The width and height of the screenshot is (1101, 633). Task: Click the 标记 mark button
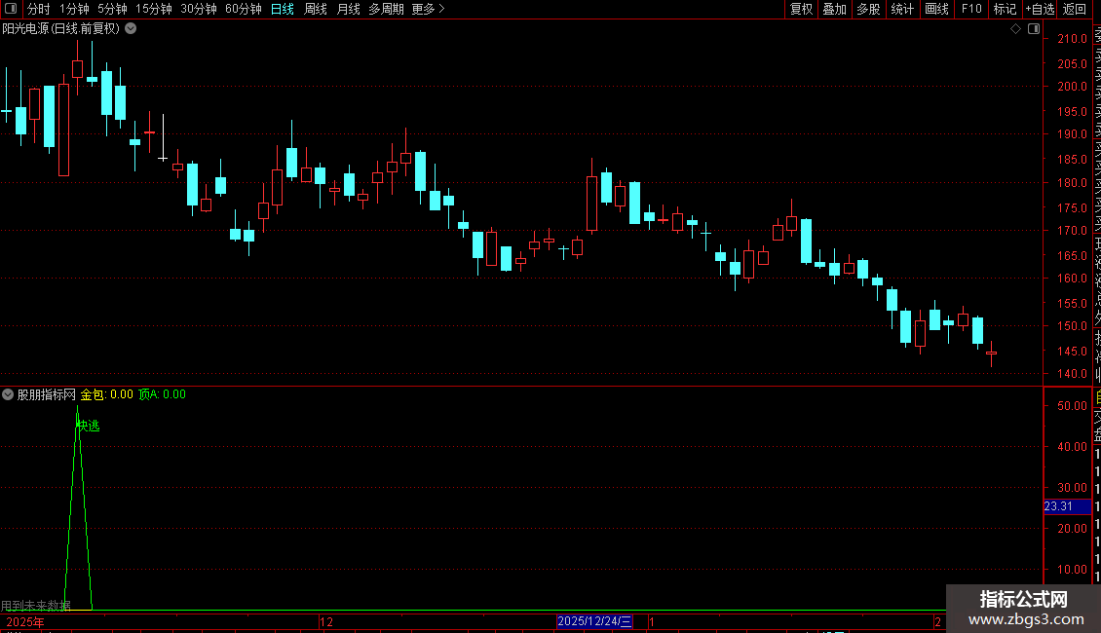pyautogui.click(x=1005, y=9)
